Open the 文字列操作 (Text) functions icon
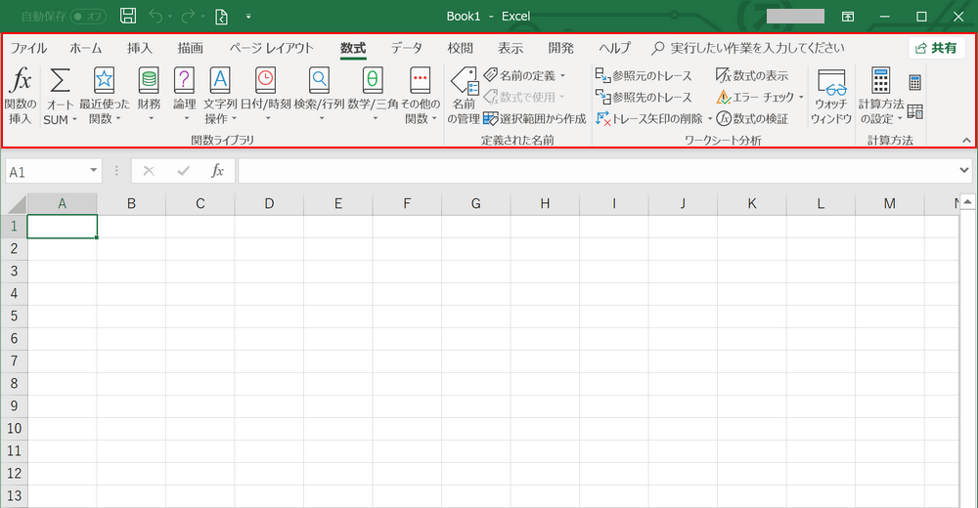Image resolution: width=978 pixels, height=508 pixels. (x=220, y=80)
